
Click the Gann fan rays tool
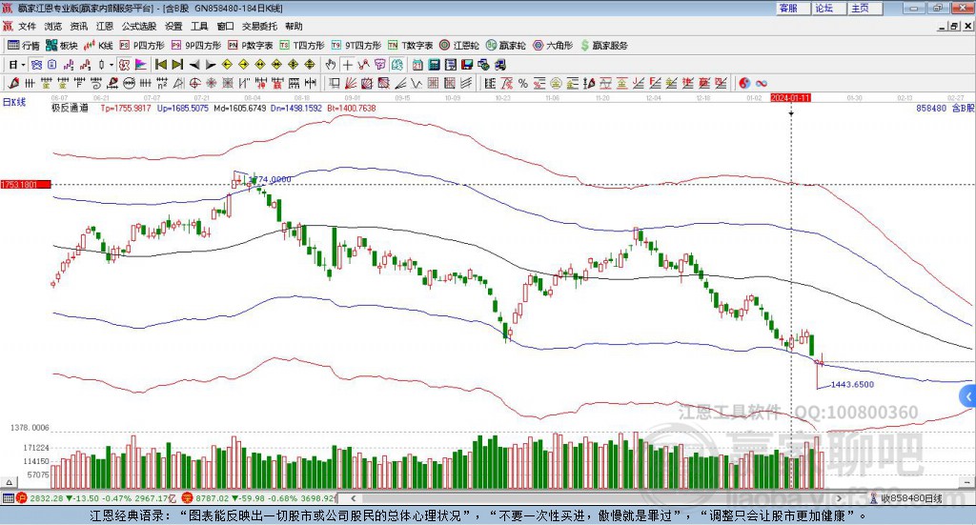(x=351, y=83)
